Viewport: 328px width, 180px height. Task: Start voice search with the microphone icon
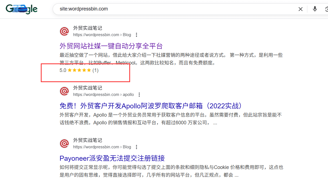click(x=315, y=9)
